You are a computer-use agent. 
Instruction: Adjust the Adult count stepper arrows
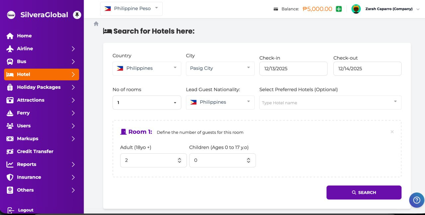[179, 160]
